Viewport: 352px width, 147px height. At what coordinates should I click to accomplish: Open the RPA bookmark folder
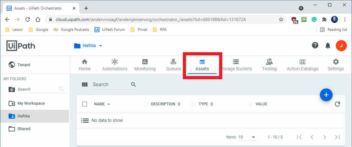(x=159, y=30)
